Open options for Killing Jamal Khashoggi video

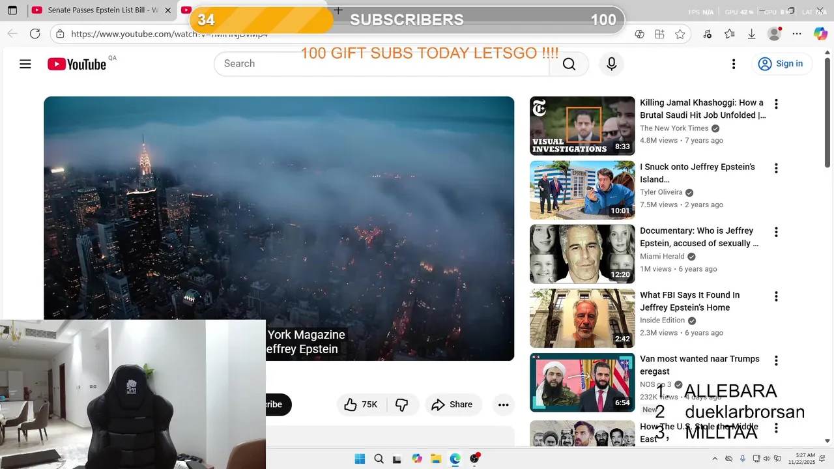pos(776,104)
